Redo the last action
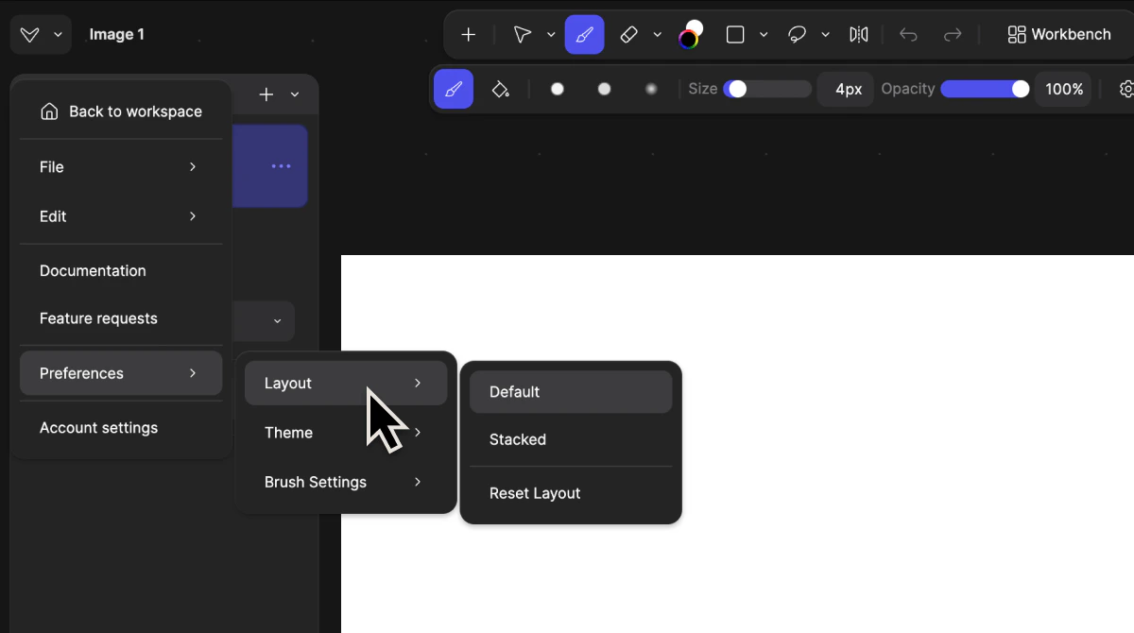Image resolution: width=1134 pixels, height=633 pixels. [x=953, y=35]
